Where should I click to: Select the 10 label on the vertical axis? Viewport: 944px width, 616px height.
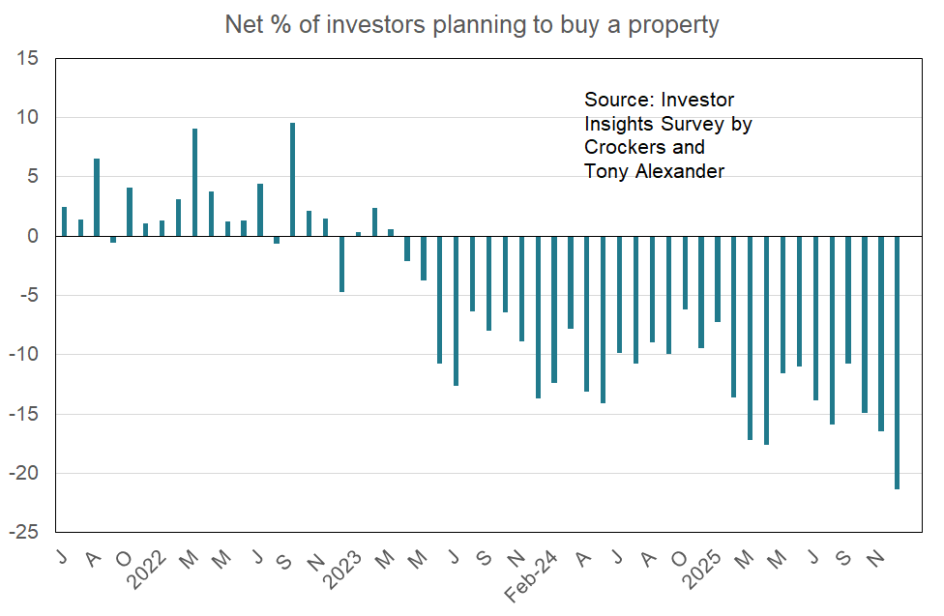(27, 118)
